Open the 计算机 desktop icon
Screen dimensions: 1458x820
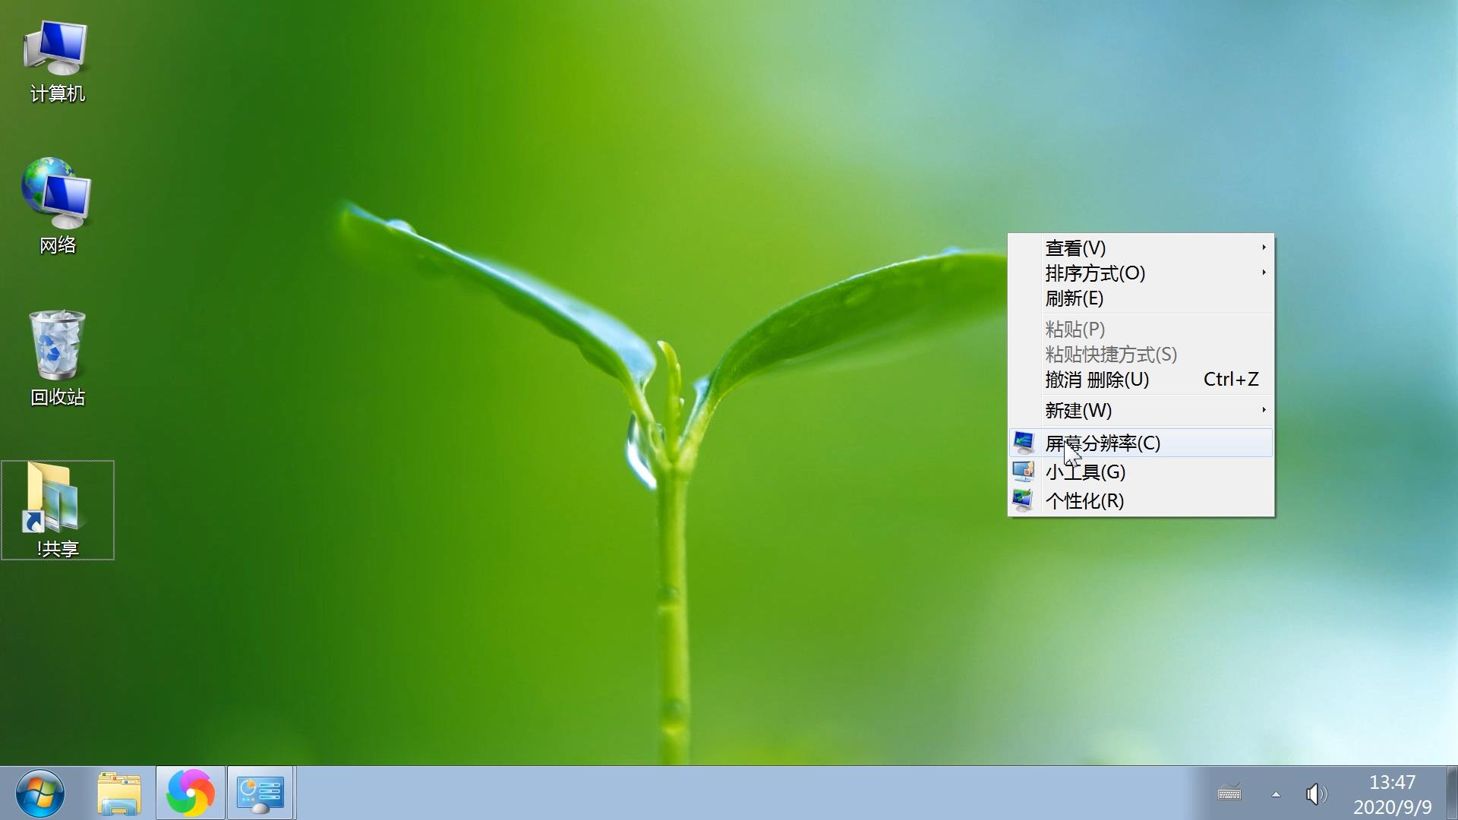(x=55, y=48)
